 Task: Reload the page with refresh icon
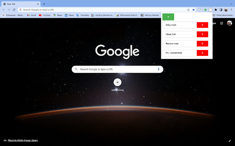(x=14, y=10)
